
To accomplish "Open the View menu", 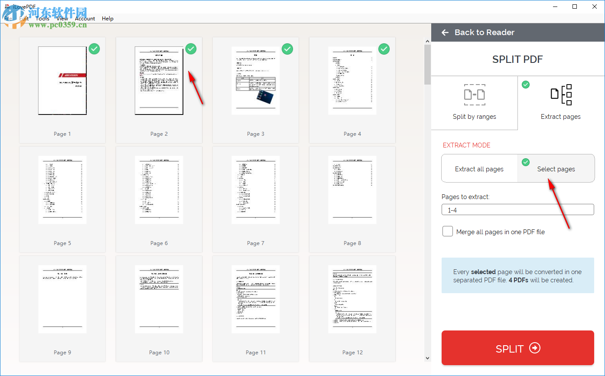I will click(62, 18).
